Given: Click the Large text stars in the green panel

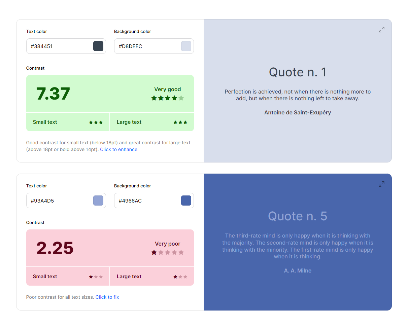Looking at the screenshot, I should tap(180, 122).
